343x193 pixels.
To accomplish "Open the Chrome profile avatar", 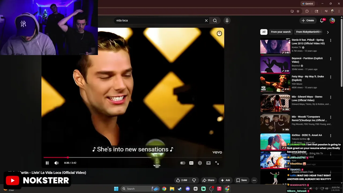I will (x=333, y=11).
